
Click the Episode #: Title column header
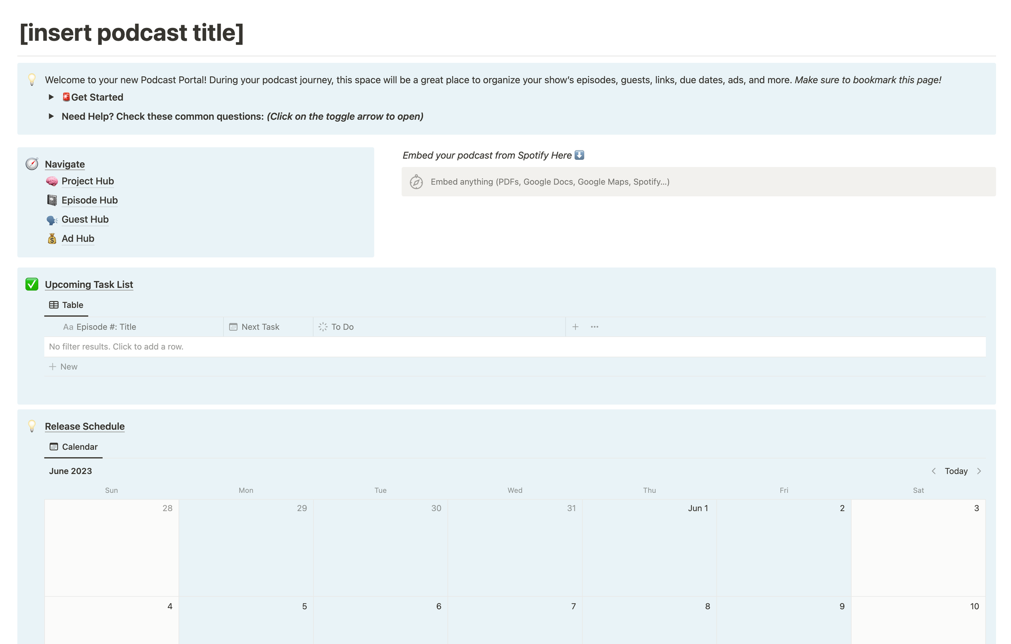pos(134,327)
